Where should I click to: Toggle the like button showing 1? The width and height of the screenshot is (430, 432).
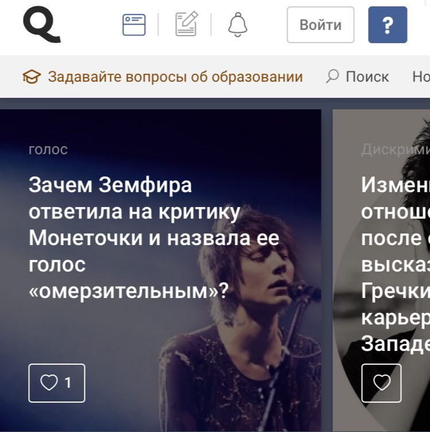[x=57, y=383]
